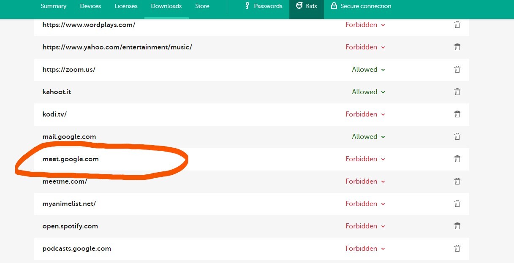Image resolution: width=514 pixels, height=263 pixels.
Task: Change the Forbidden status for yahoo.com music
Action: pos(365,47)
